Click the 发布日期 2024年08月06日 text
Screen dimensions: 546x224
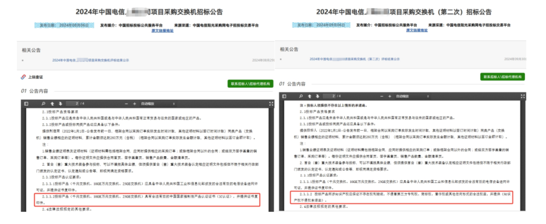point(64,26)
